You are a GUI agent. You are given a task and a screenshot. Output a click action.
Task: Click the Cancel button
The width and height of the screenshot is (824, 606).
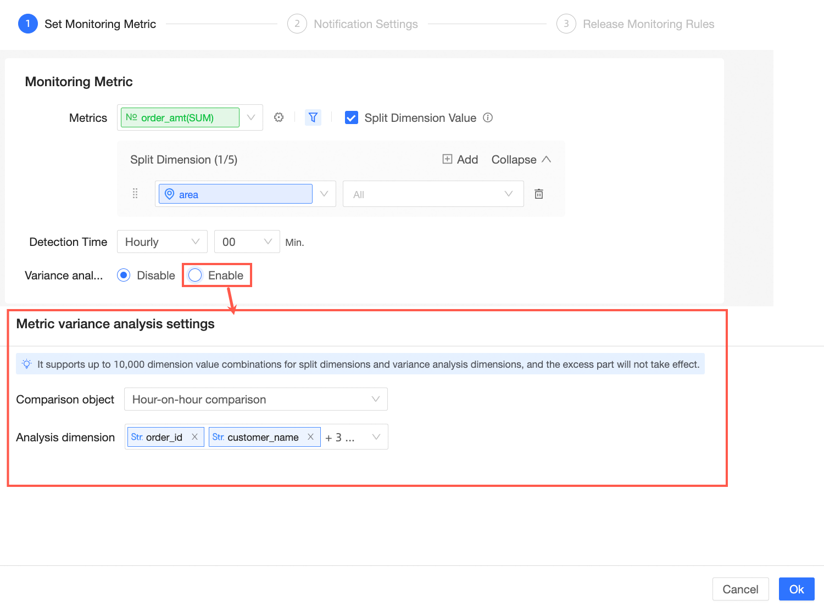[x=741, y=589]
